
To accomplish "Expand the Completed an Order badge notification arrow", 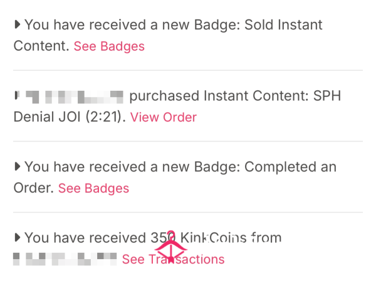I will (x=18, y=166).
